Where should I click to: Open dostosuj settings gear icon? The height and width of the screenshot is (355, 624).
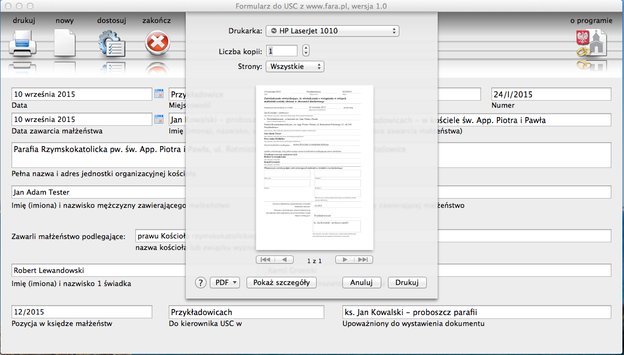point(112,43)
